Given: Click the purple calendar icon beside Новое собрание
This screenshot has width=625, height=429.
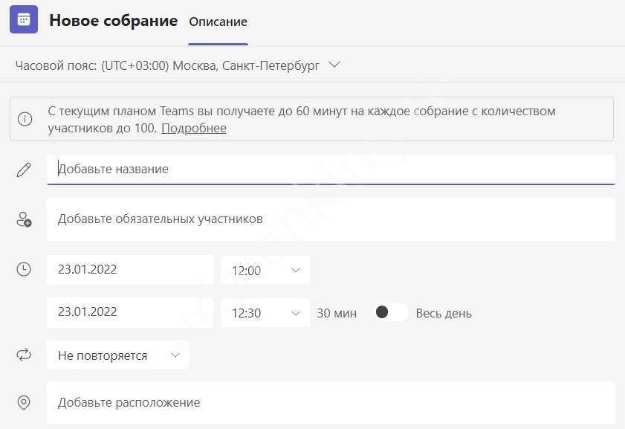Looking at the screenshot, I should click(x=24, y=19).
